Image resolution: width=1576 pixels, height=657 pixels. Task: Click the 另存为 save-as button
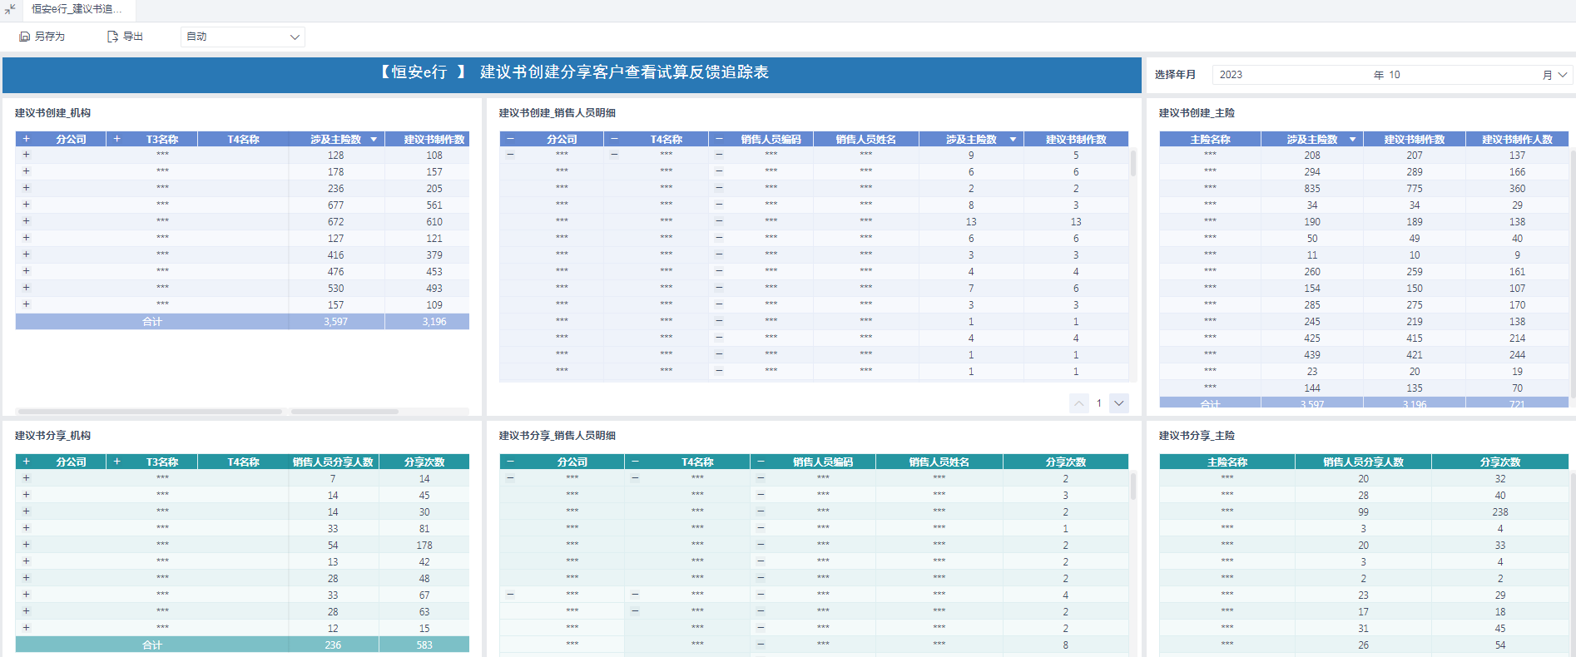[x=42, y=37]
